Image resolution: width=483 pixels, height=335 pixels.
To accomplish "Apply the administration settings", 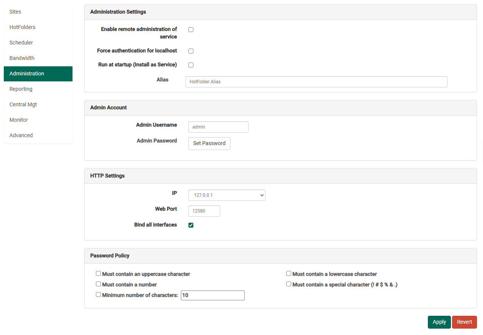I will [x=439, y=322].
